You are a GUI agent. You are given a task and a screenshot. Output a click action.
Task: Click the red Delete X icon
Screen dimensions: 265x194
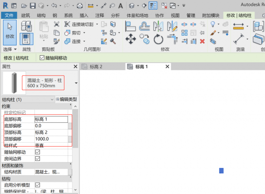coord(202,41)
